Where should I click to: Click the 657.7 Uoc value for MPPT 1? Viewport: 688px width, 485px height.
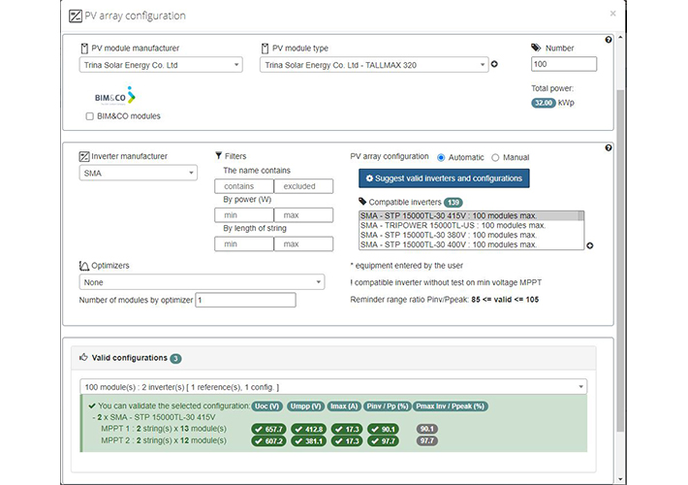point(268,429)
